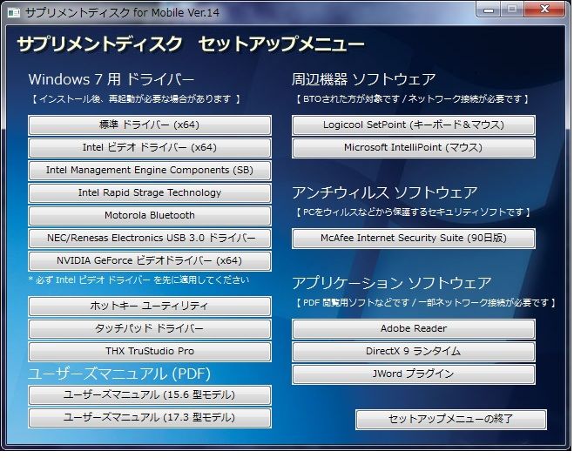This screenshot has height=458, width=574.
Task: Launch Intel Management Engine Components (SB) setup
Action: [150, 171]
